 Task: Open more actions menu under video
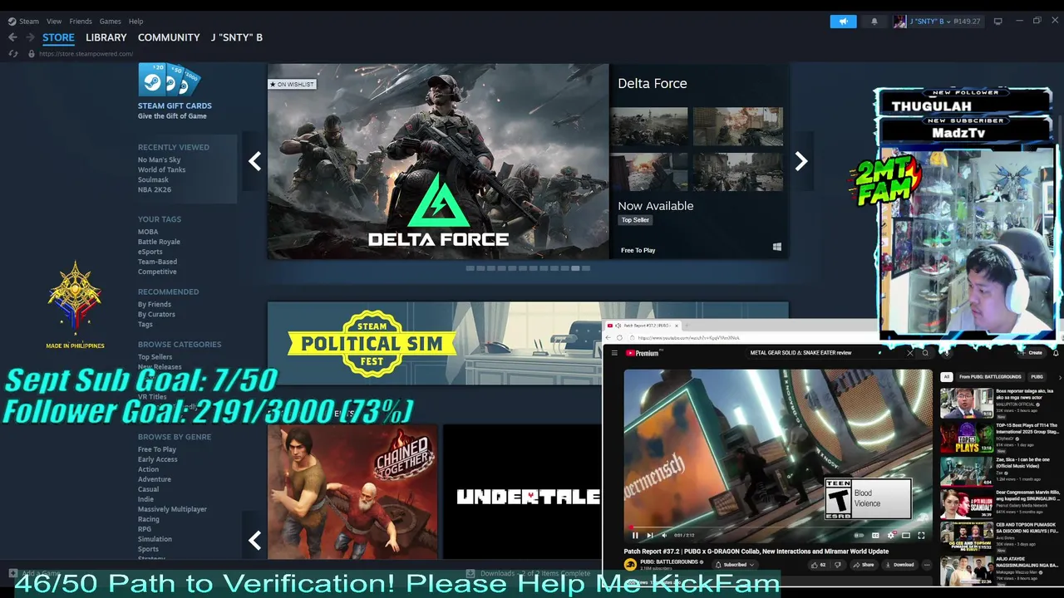[927, 565]
